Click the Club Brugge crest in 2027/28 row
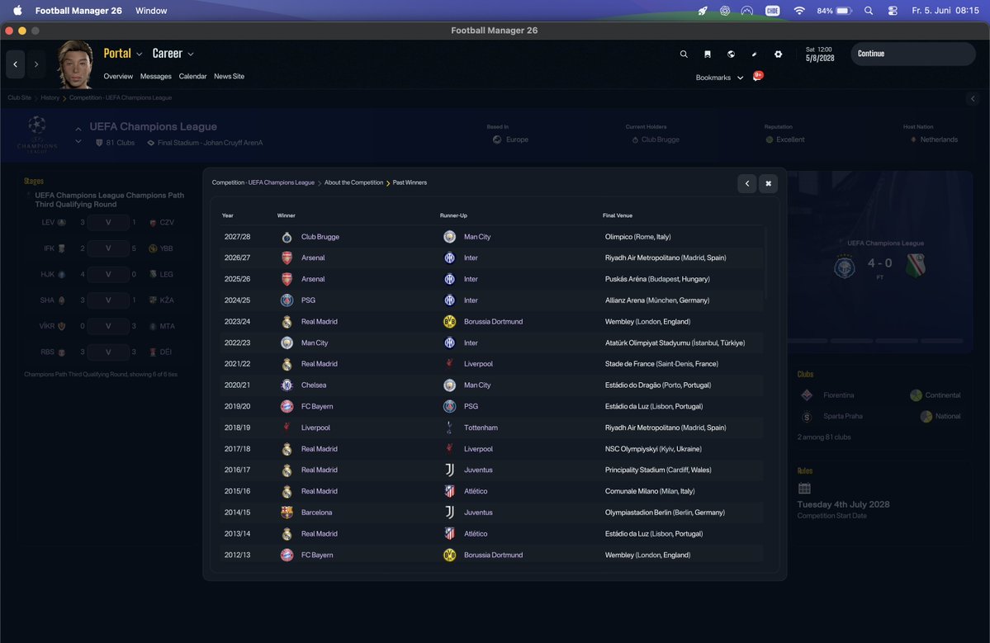990x643 pixels. (x=287, y=237)
